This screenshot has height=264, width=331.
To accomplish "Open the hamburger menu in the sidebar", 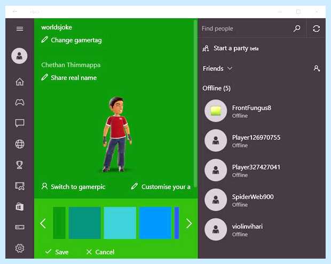I will (x=20, y=29).
